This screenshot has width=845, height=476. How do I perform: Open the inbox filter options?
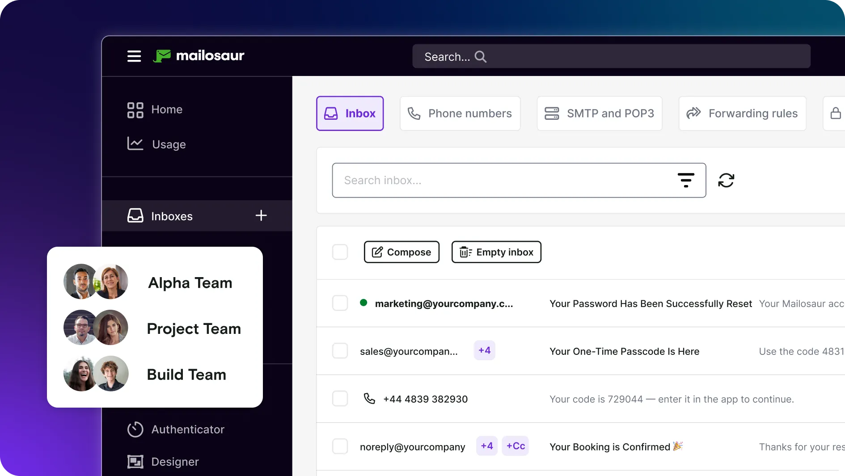[685, 180]
